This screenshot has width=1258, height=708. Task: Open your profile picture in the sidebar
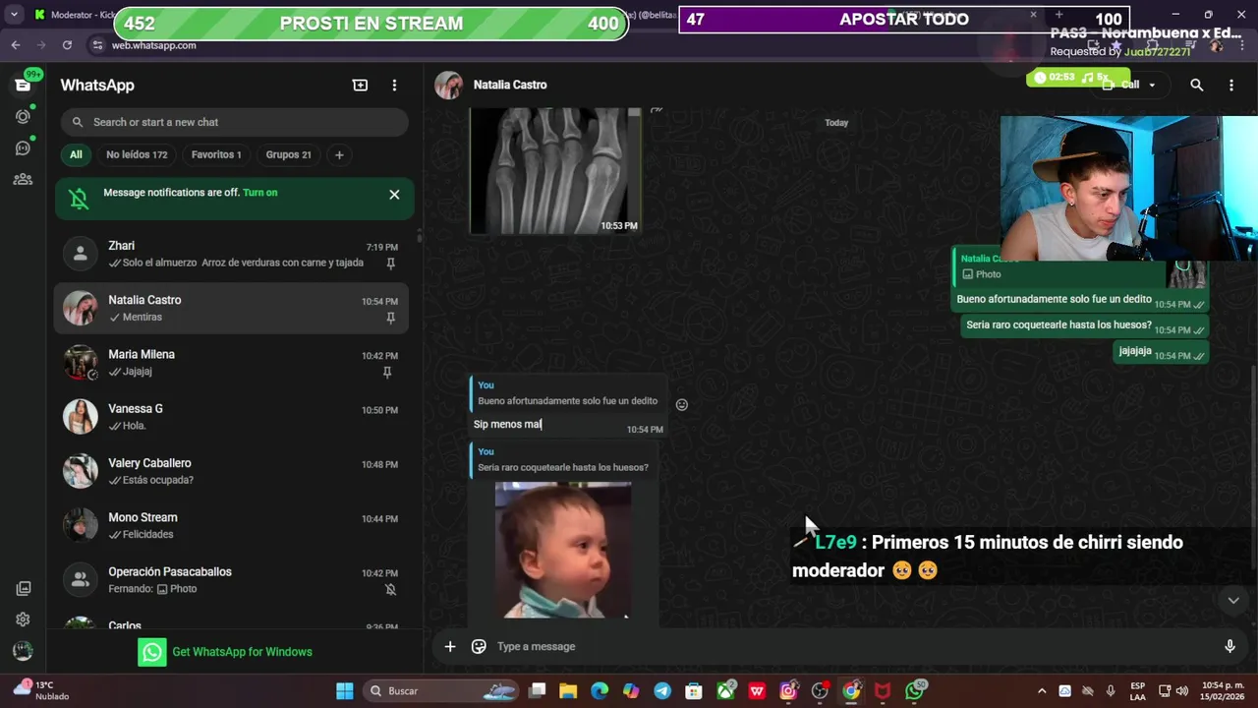[23, 651]
